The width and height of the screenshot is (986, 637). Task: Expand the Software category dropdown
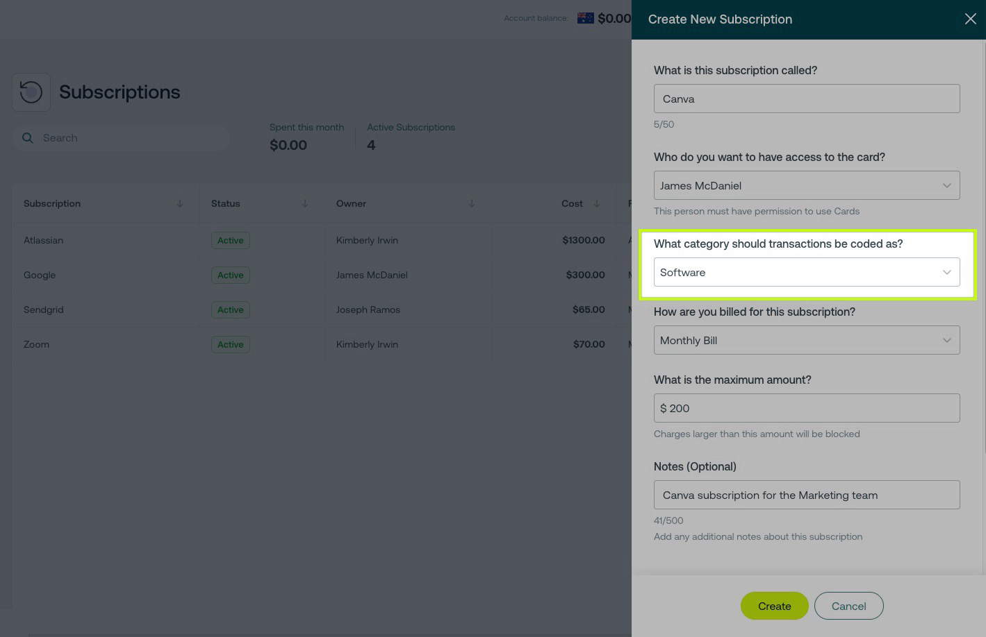point(806,272)
